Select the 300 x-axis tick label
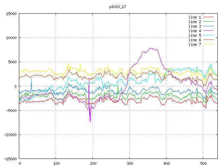 click(129, 163)
